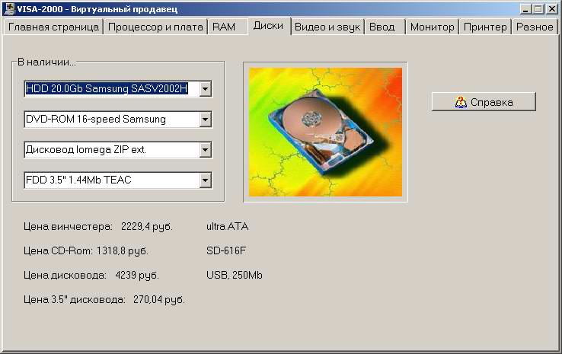Viewport: 562px width, 354px height.
Task: Switch to Процессор и плата tab
Action: click(x=155, y=27)
